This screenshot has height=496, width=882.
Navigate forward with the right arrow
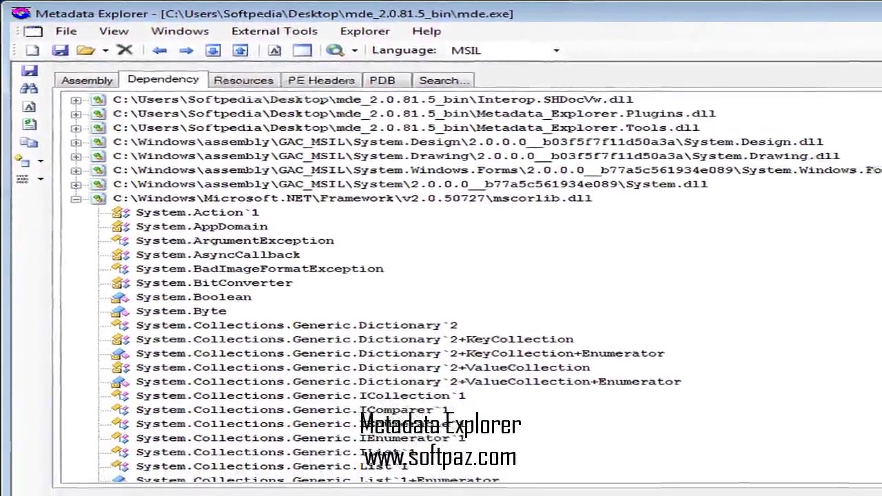[186, 50]
